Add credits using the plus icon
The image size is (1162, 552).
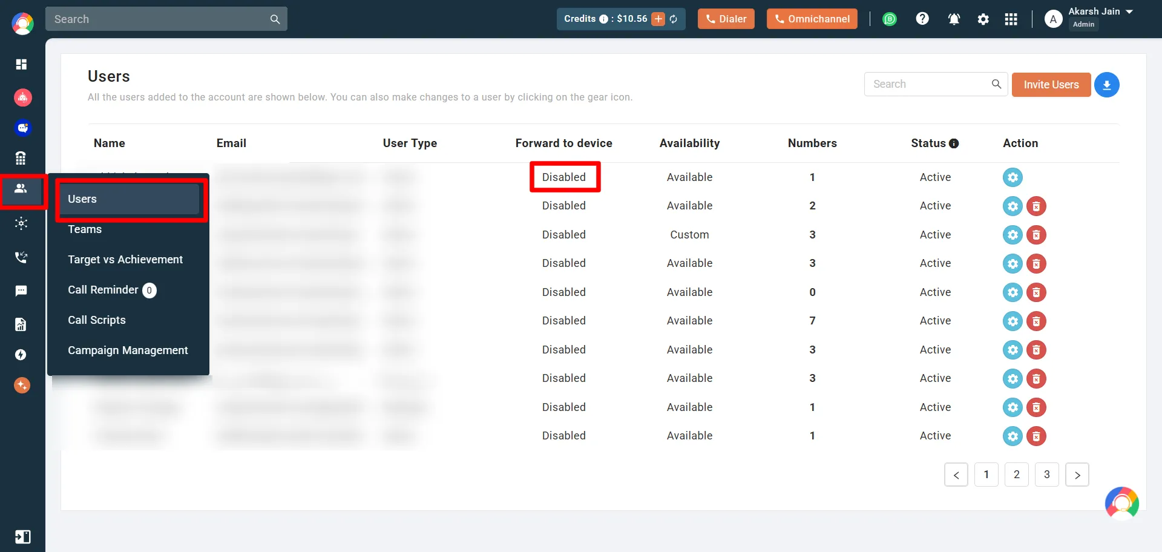[x=658, y=19]
